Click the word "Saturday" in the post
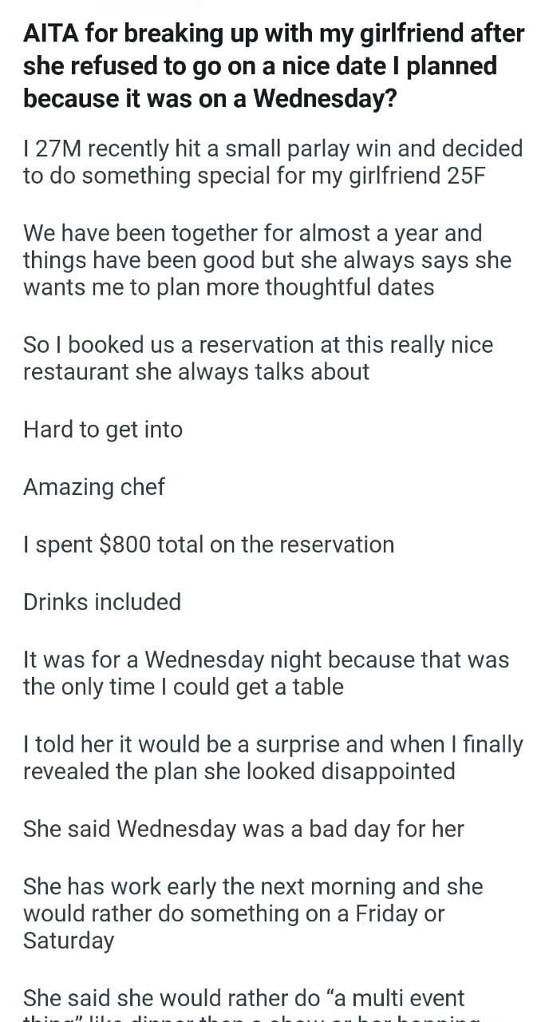549x1022 pixels. [69, 941]
